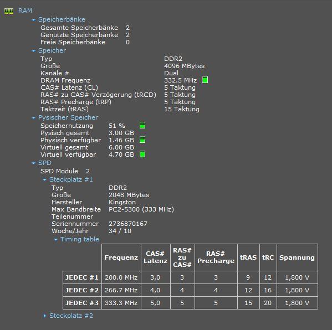Click the 200.0 MHz table cell
Viewport: 332px width, 330px height.
(x=121, y=277)
